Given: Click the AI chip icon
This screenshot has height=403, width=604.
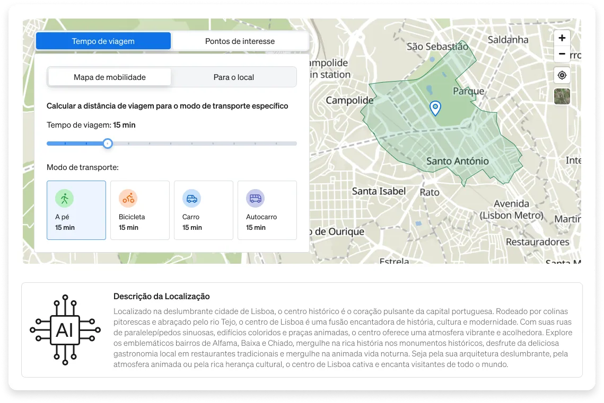Looking at the screenshot, I should coord(65,330).
